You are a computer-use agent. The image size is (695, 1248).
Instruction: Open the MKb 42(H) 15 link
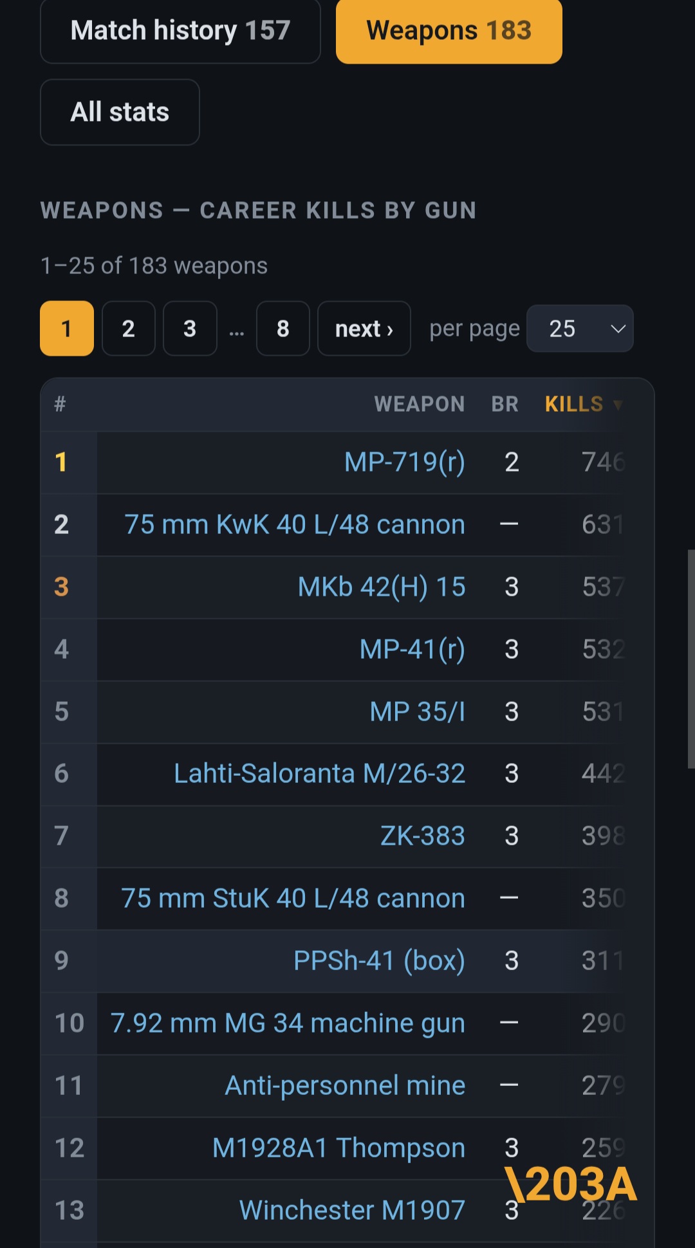(382, 587)
